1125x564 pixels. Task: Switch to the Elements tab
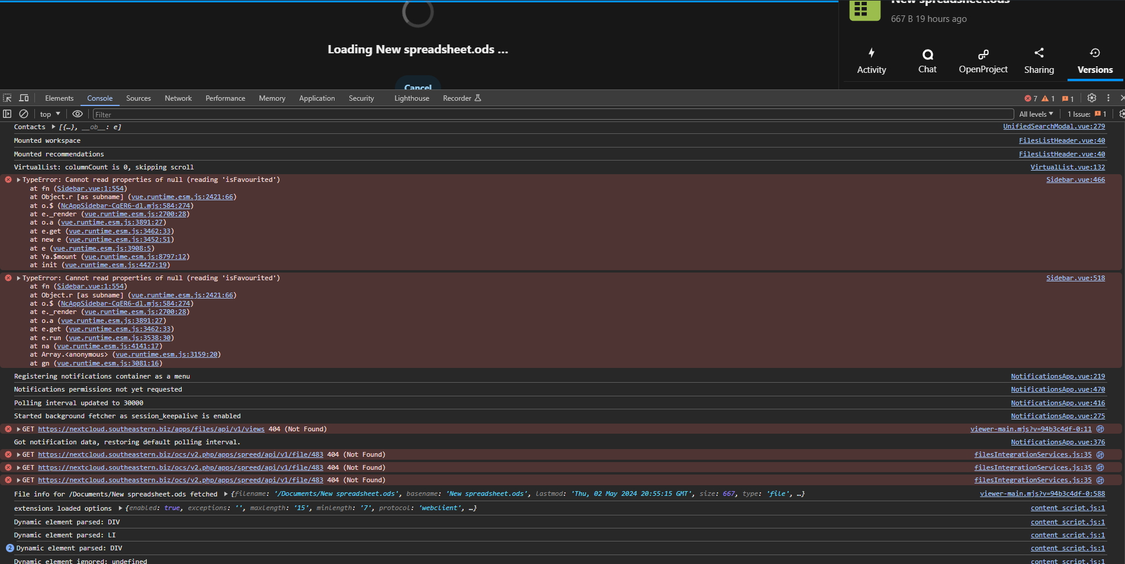(x=59, y=98)
